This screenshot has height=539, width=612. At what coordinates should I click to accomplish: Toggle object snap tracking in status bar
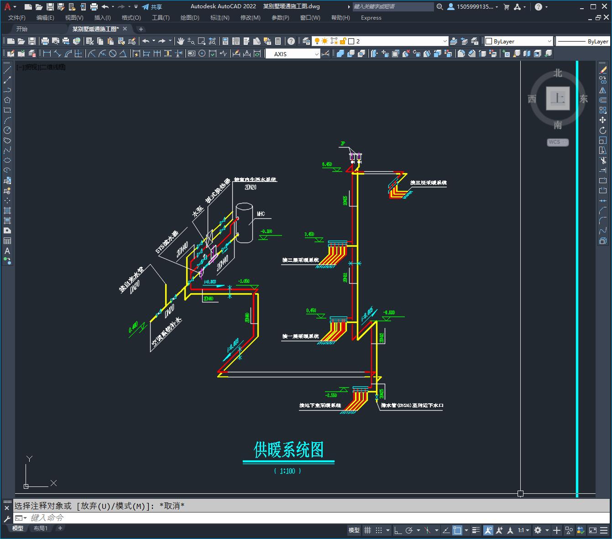pyautogui.click(x=446, y=530)
